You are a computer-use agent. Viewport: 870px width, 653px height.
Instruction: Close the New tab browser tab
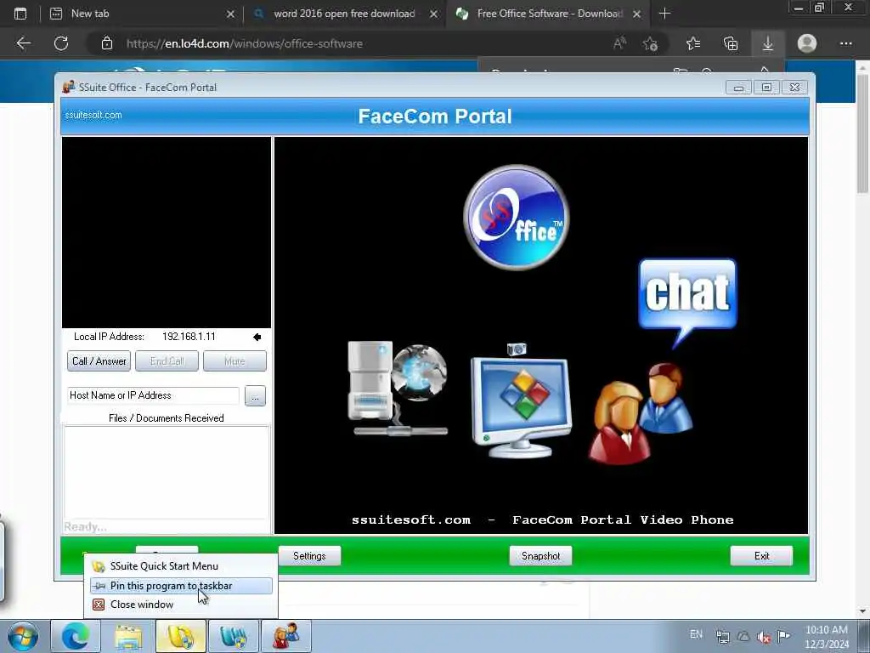point(230,14)
